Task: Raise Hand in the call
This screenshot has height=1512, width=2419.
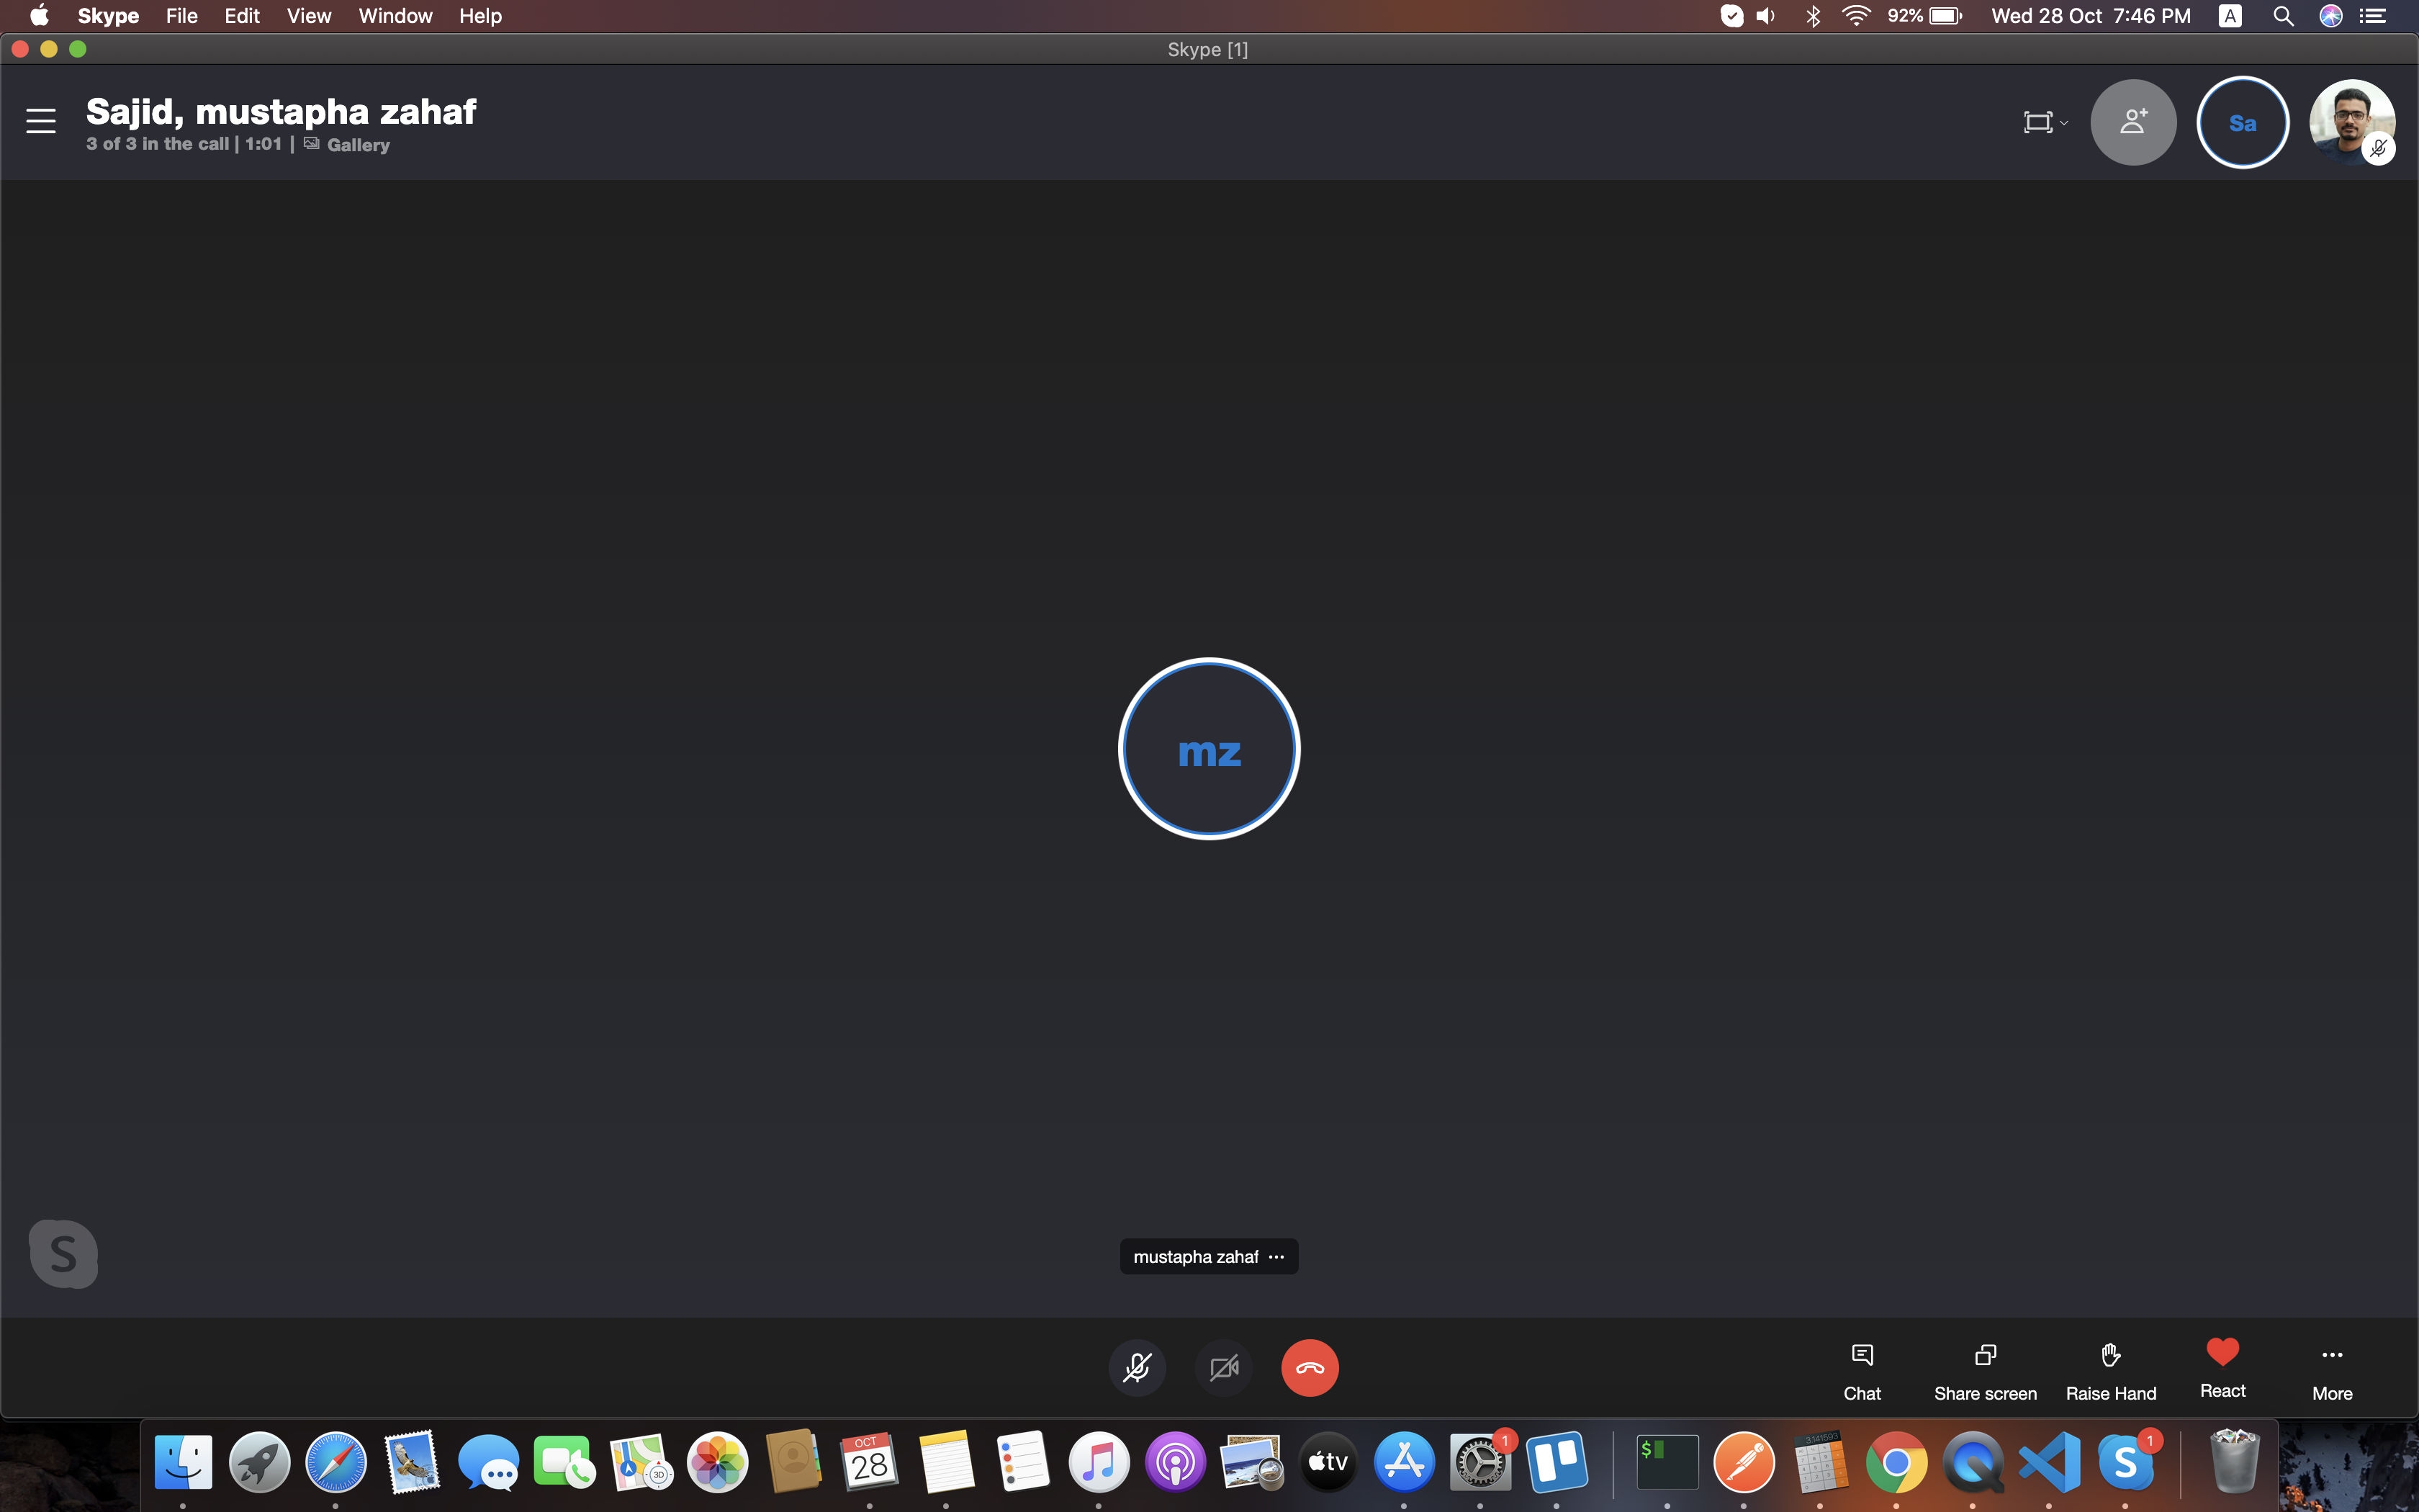Action: click(x=2110, y=1371)
